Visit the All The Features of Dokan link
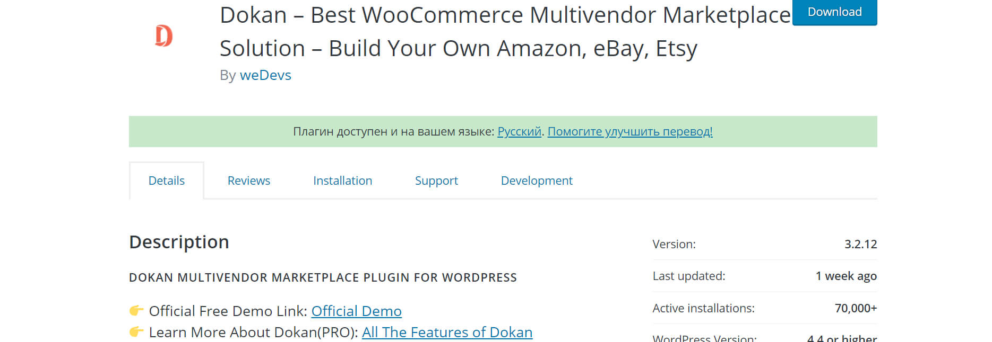The image size is (992, 342). [447, 332]
